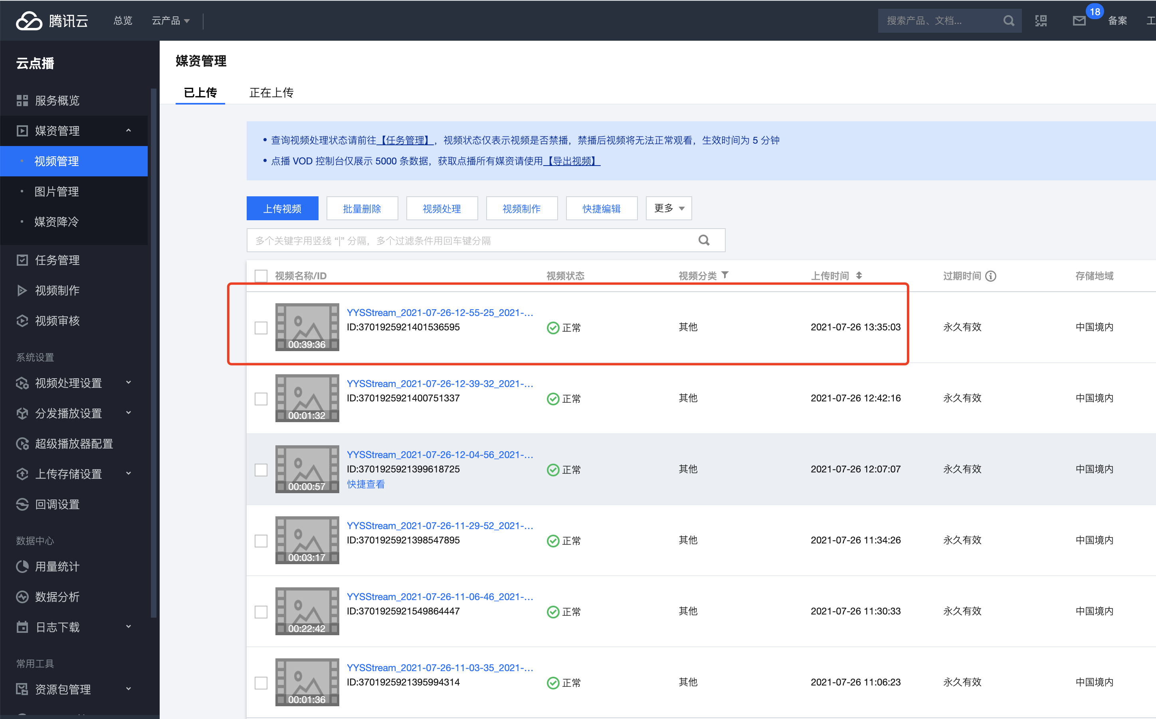
Task: Click the 快捷查看 link
Action: point(366,484)
